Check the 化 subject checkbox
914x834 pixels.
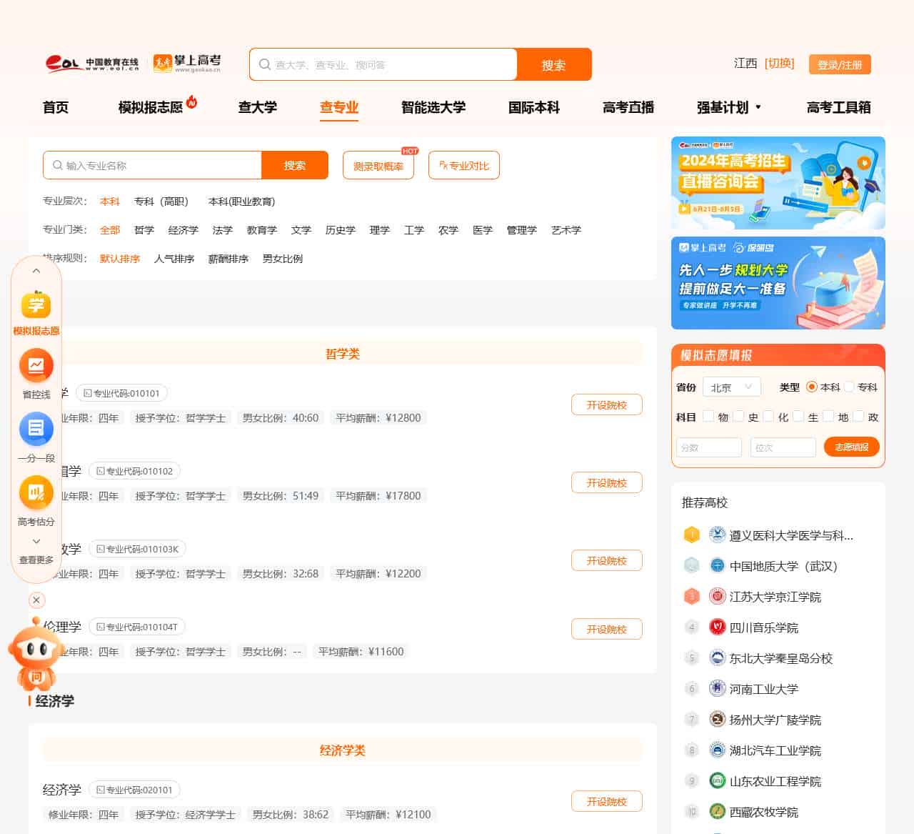pos(768,416)
